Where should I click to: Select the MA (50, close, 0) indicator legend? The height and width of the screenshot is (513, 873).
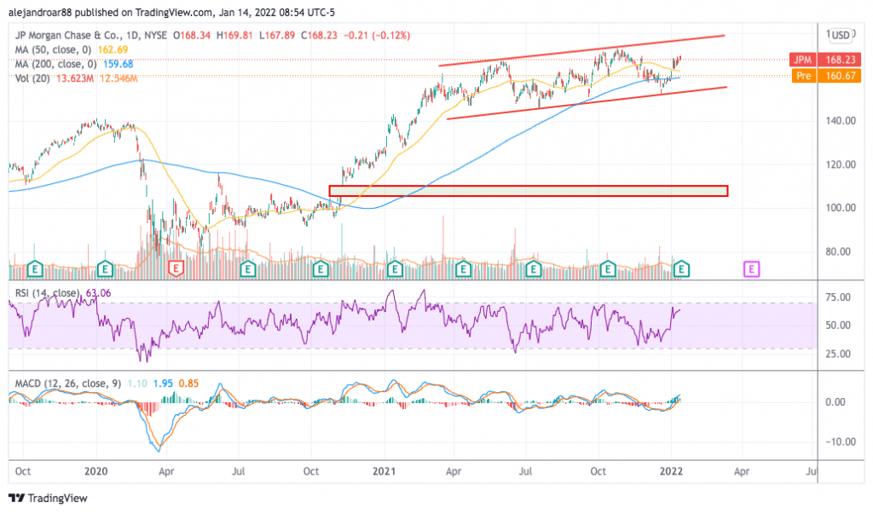53,49
